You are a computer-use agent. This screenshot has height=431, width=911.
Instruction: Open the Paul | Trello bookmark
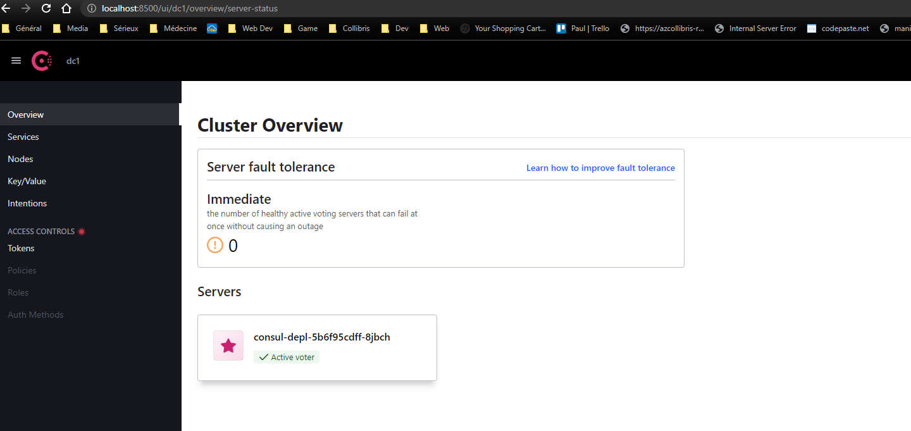tap(583, 28)
